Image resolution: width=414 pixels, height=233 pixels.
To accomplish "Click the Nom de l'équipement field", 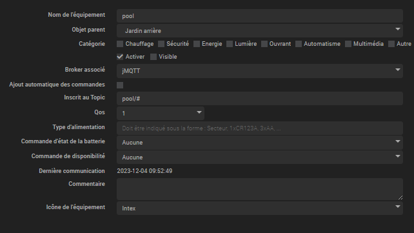I will [260, 16].
